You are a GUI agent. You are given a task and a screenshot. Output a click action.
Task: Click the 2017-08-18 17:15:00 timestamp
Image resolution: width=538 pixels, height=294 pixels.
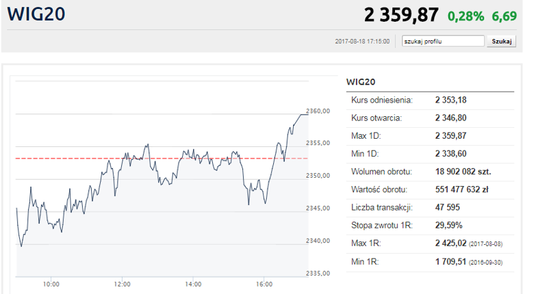click(362, 42)
